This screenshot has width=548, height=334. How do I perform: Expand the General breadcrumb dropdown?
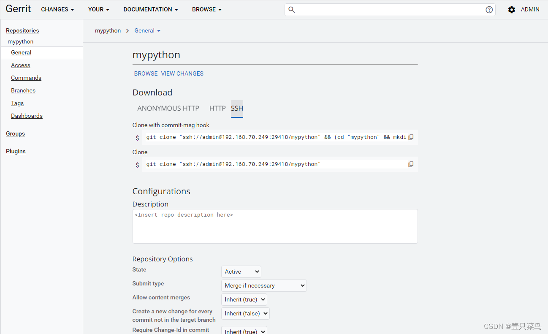(147, 31)
